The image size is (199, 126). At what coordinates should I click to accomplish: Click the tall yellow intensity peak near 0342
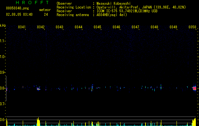point(38,122)
